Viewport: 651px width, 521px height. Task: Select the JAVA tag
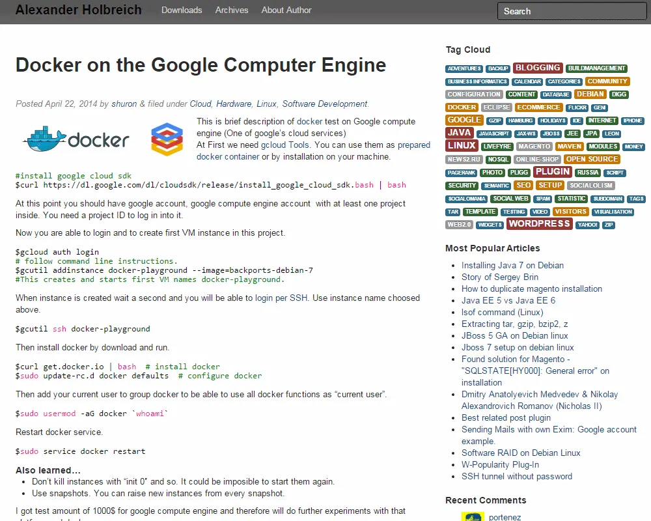click(459, 133)
